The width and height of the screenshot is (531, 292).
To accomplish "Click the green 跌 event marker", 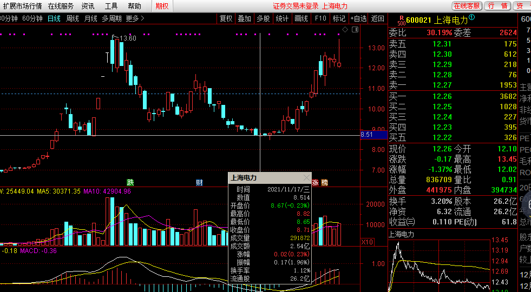I will (x=130, y=183).
